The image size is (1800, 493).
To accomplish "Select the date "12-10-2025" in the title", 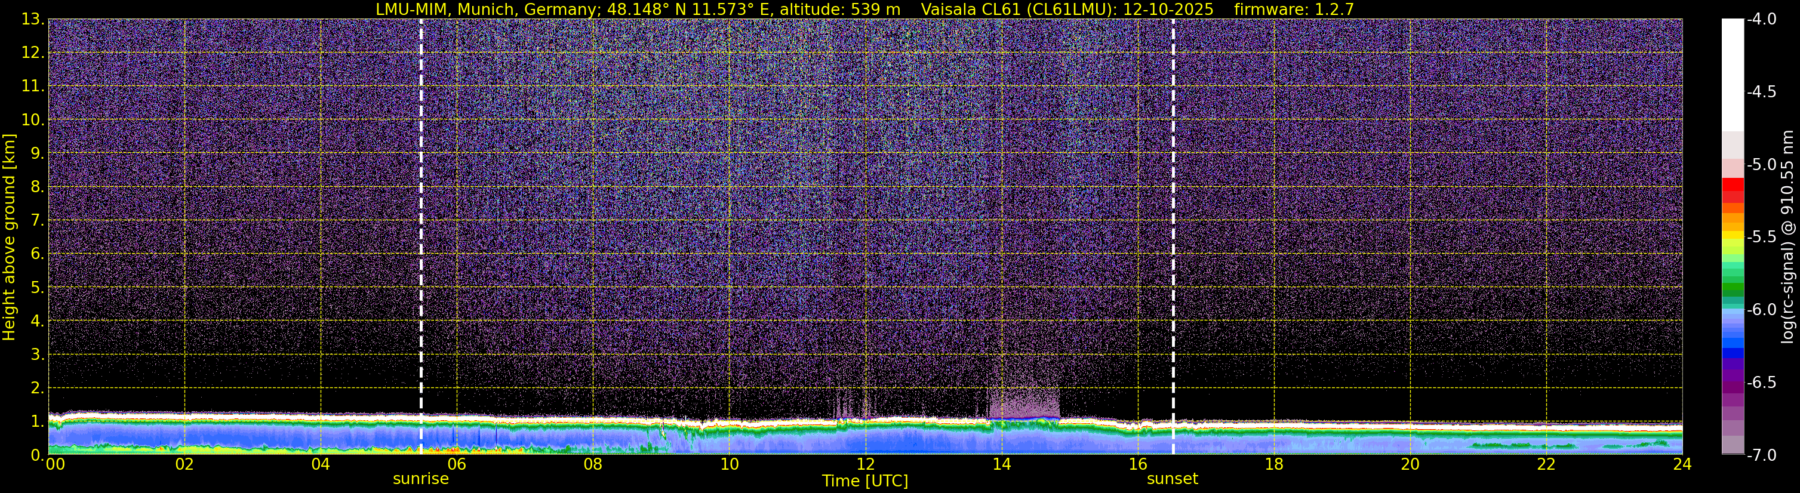I will coord(1168,9).
